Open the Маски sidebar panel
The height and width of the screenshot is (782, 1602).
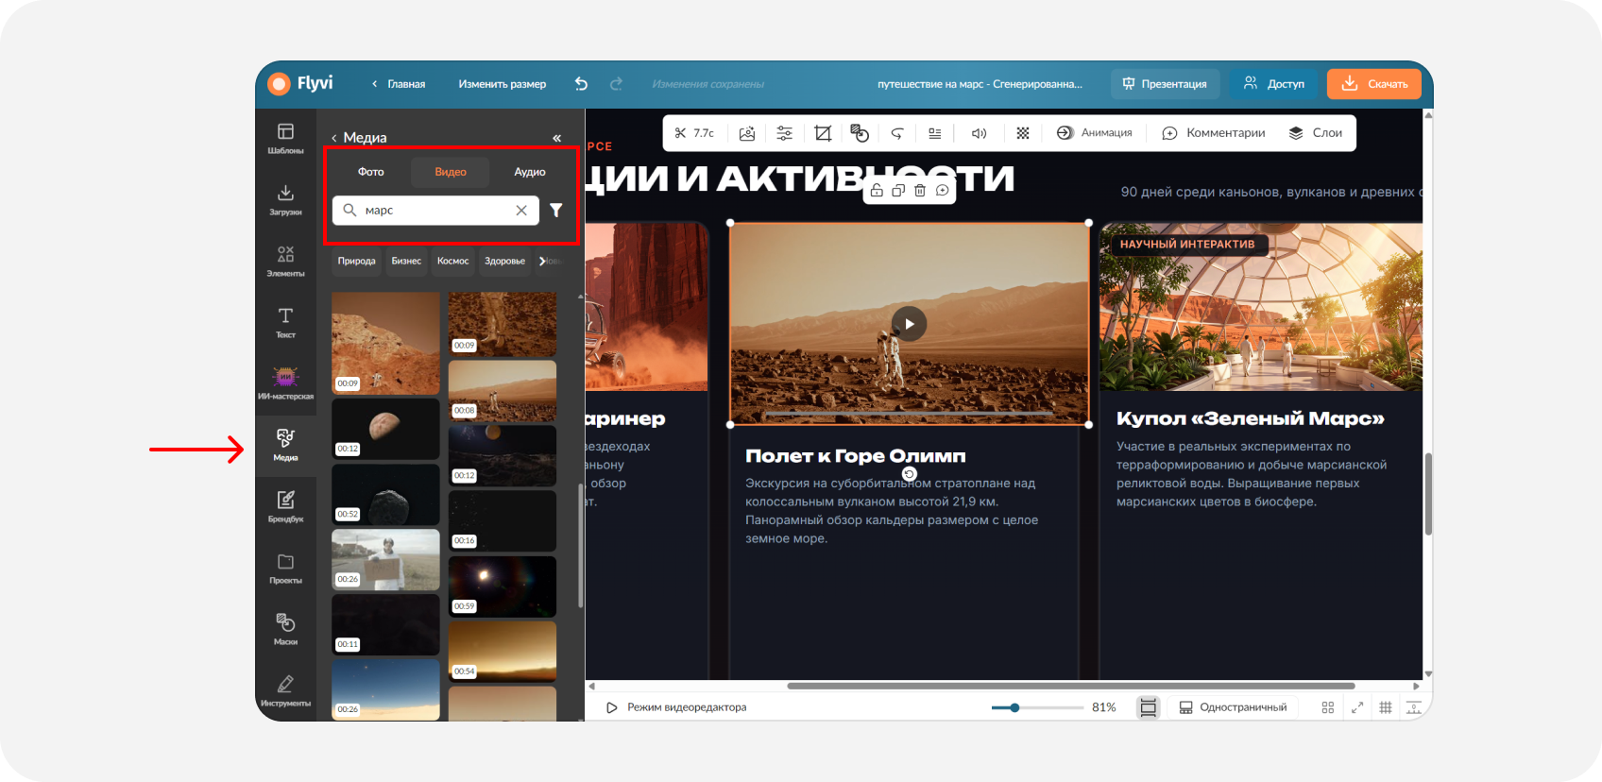coord(285,629)
